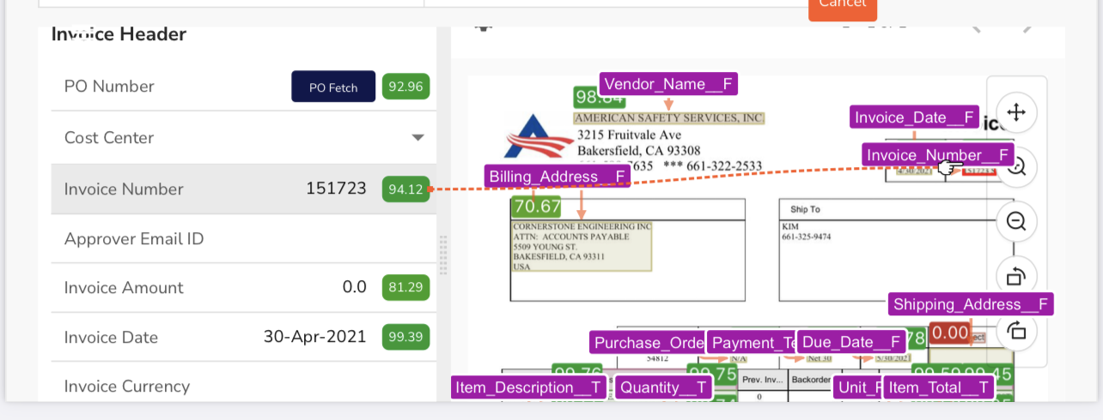Click the PO Fetch button

point(333,87)
